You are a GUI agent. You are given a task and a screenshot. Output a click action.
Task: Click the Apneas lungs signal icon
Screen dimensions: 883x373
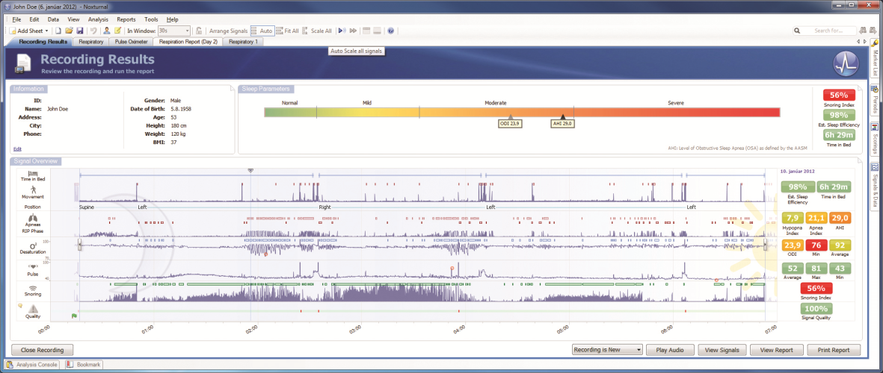(x=32, y=217)
